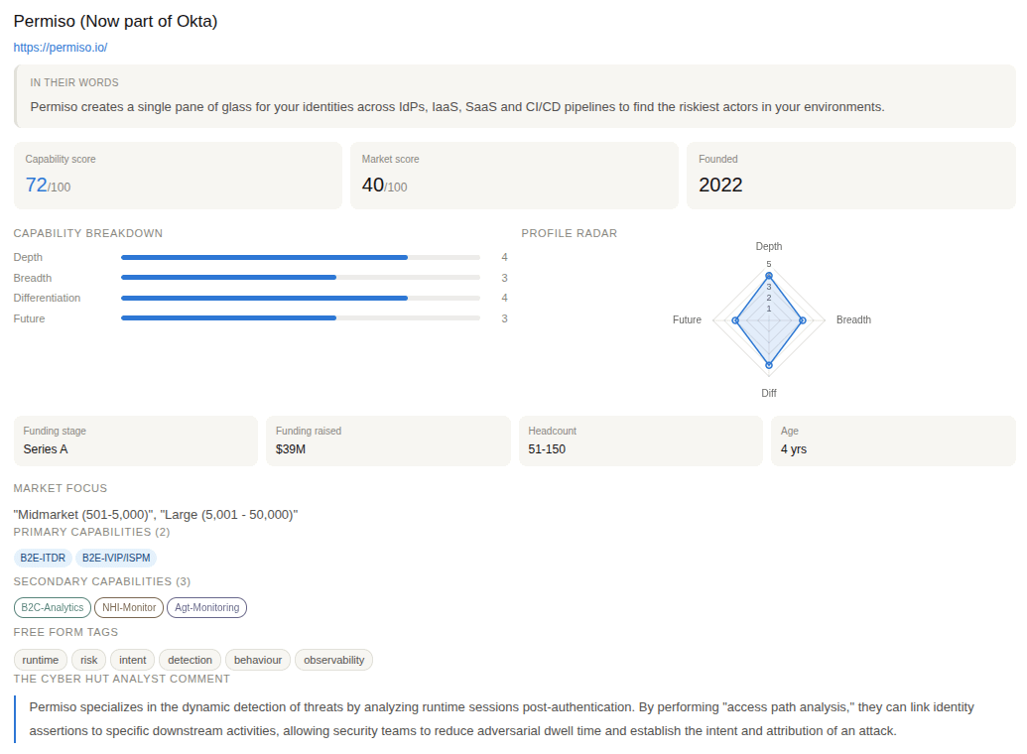The height and width of the screenshot is (754, 1027).
Task: Click the Headcount value 51-150
Action: tap(547, 449)
